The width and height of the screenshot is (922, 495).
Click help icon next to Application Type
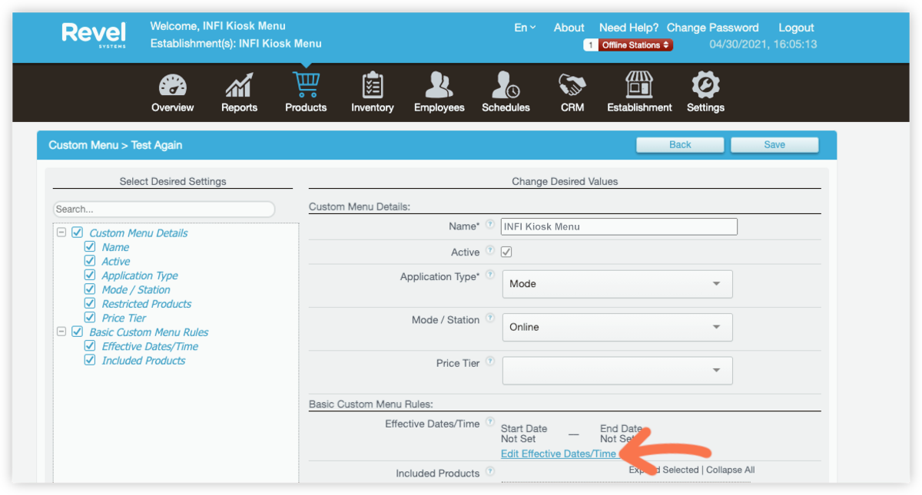click(489, 275)
